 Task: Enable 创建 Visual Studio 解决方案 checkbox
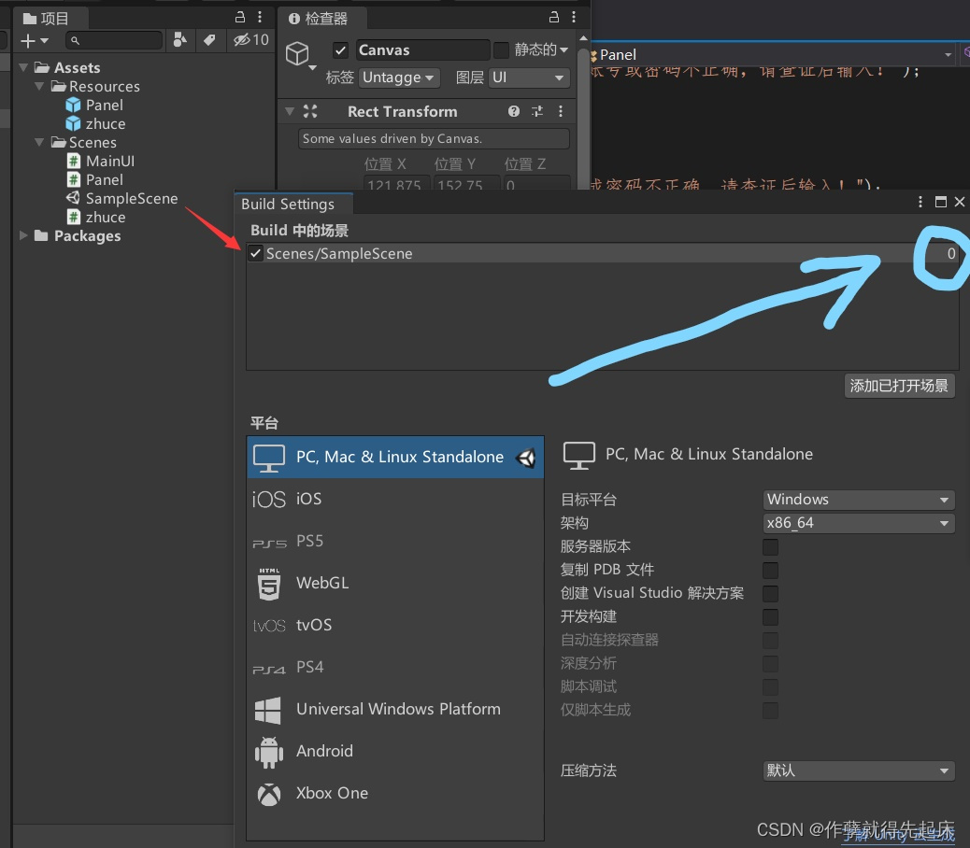pyautogui.click(x=770, y=593)
